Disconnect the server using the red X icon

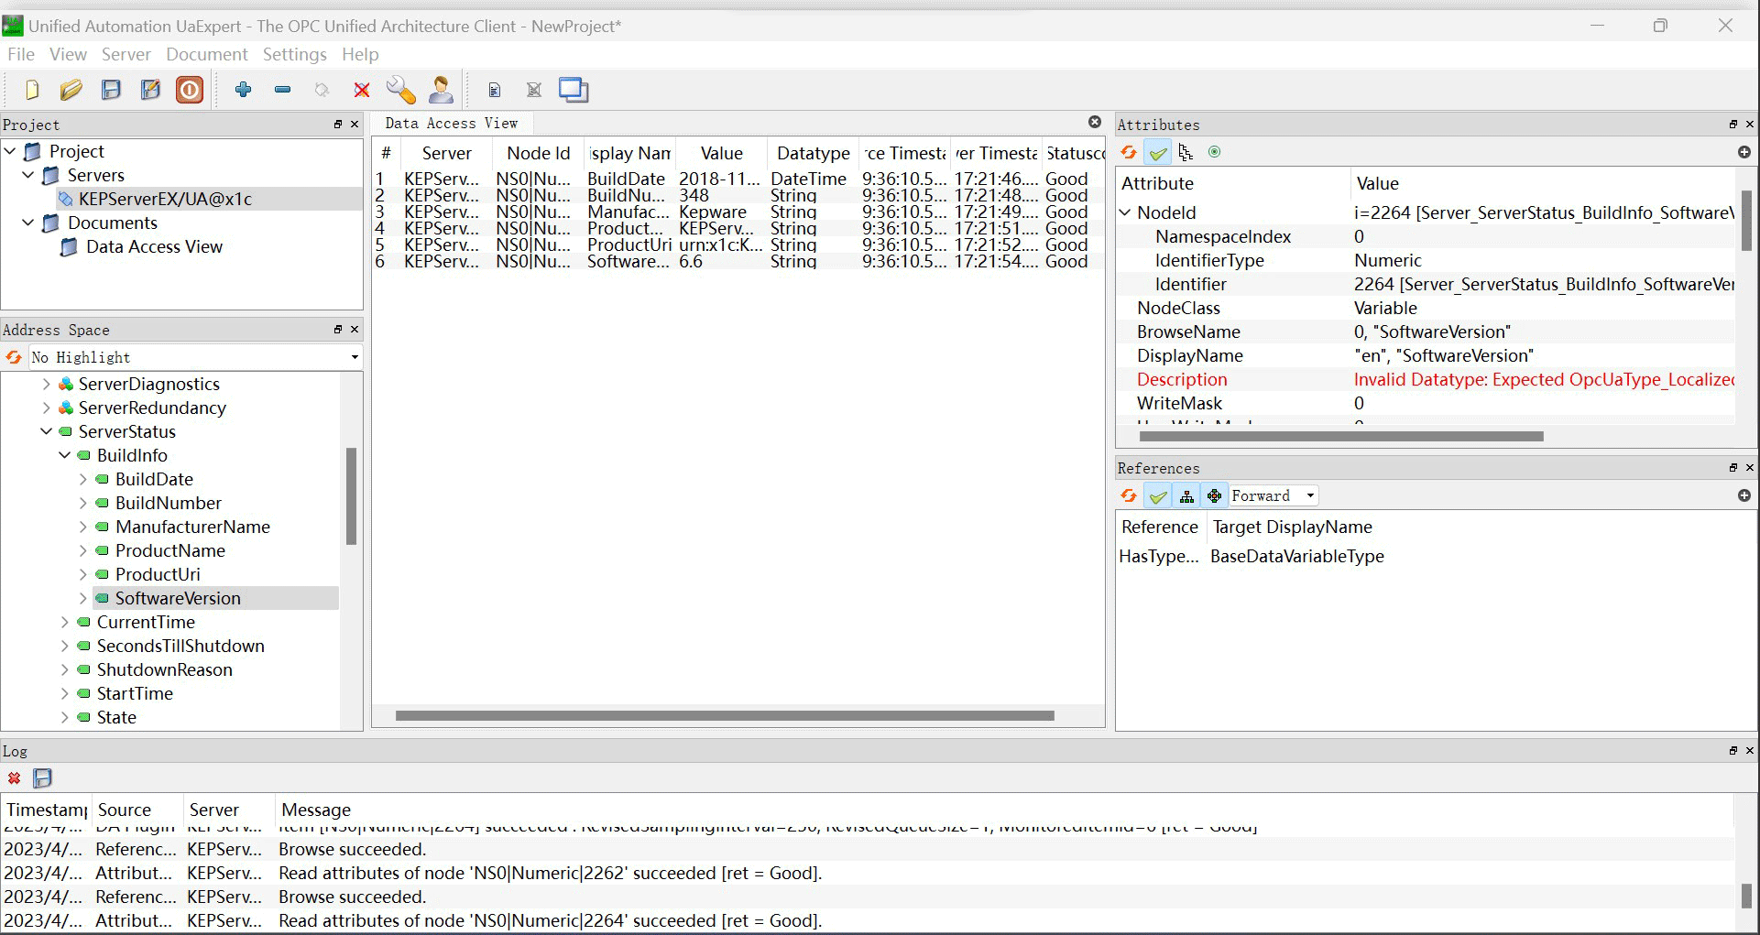361,89
